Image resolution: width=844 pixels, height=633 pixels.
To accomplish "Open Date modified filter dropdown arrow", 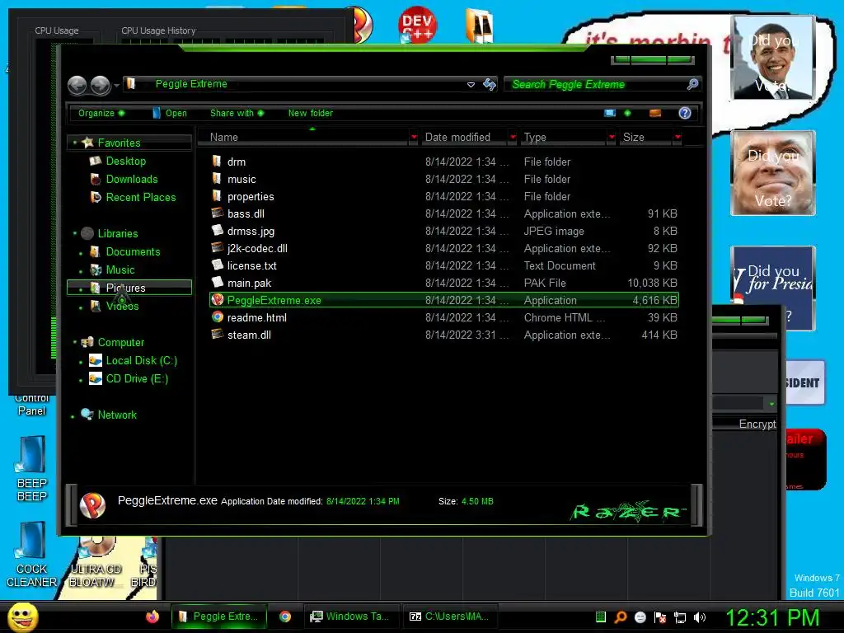I will pyautogui.click(x=513, y=138).
